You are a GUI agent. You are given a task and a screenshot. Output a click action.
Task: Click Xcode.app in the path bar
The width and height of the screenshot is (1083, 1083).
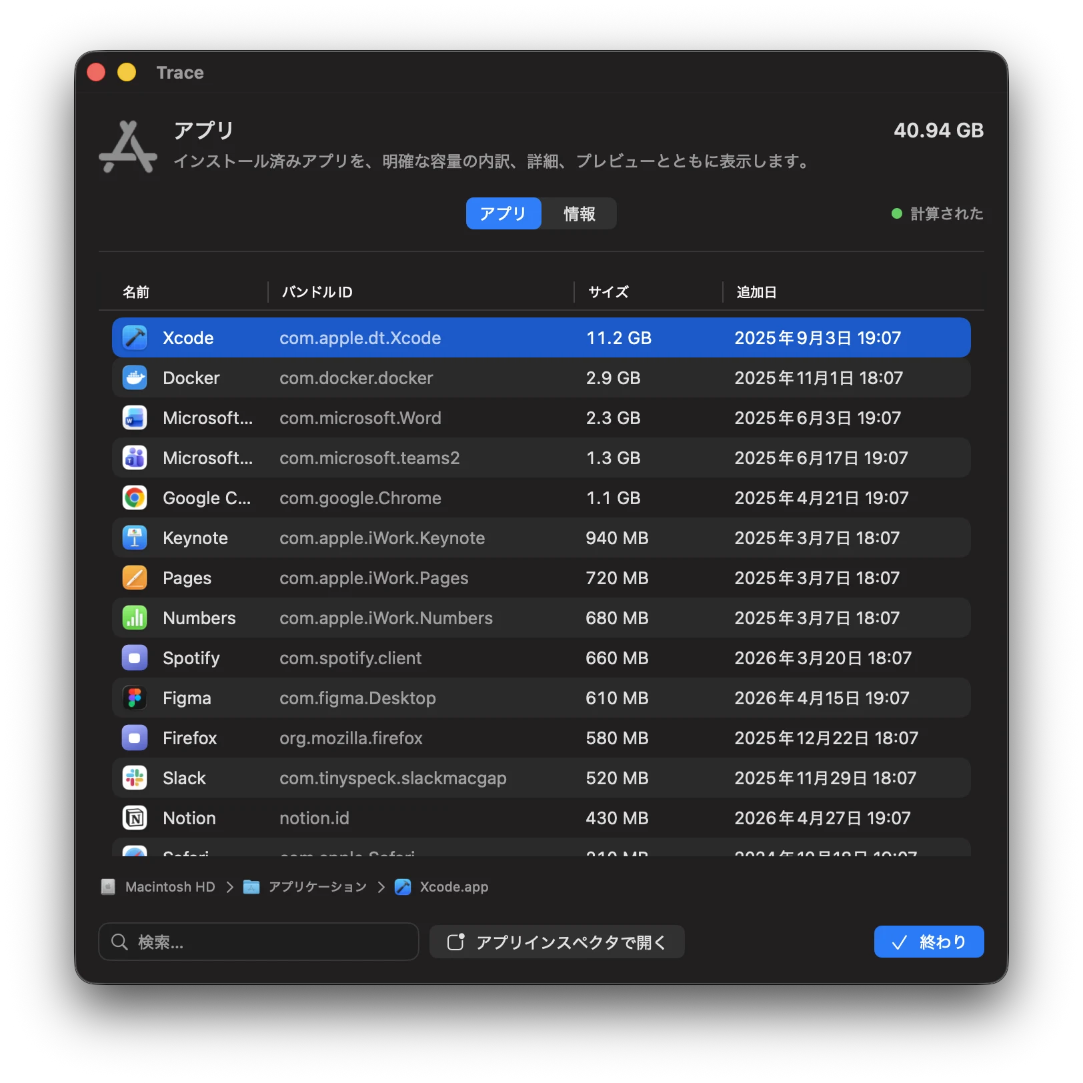454,887
